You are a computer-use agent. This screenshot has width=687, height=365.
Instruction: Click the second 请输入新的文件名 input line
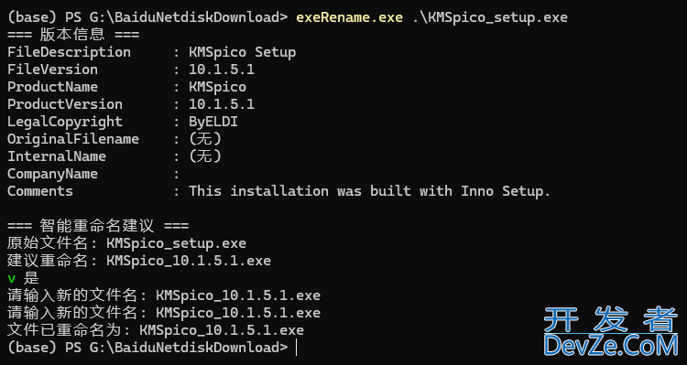164,313
